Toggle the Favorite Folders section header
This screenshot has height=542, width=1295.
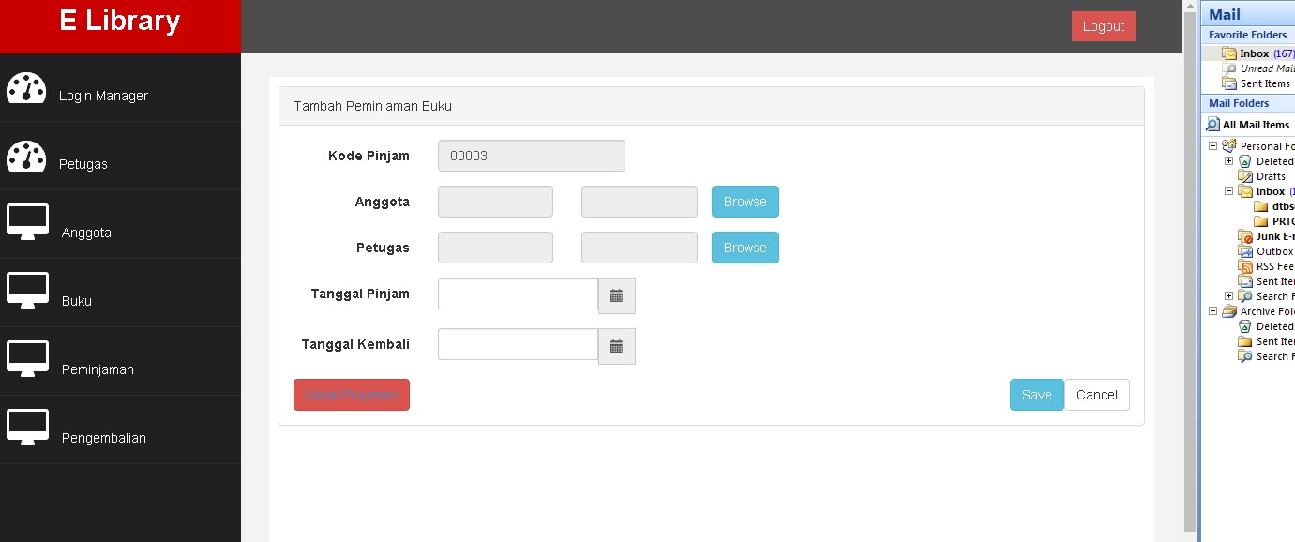point(1249,35)
